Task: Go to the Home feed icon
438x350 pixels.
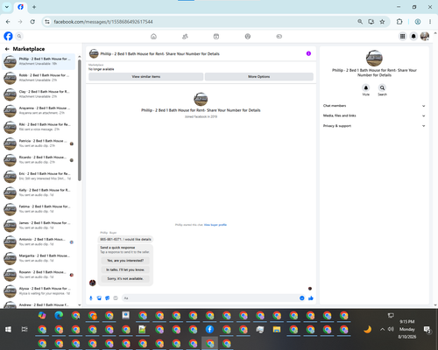Action: coord(153,37)
